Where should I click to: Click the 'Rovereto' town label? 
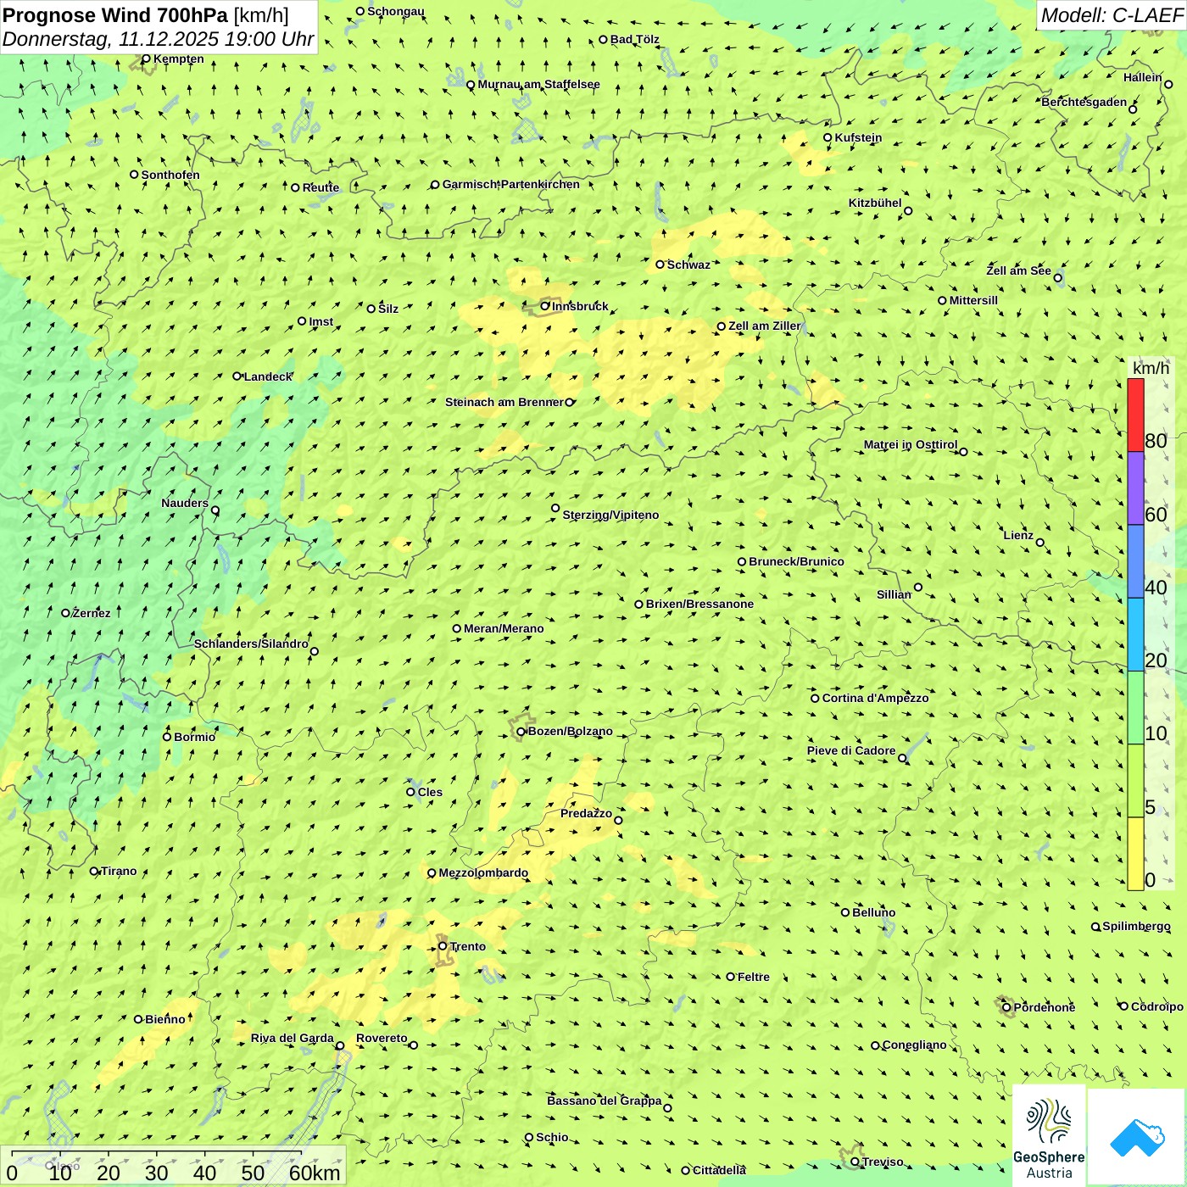pos(382,1038)
